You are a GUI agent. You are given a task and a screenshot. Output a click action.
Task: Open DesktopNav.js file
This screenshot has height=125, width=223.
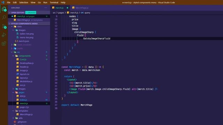26,63
